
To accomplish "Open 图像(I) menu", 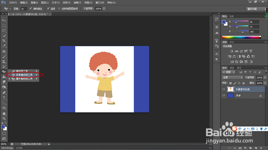I will (x=35, y=3).
